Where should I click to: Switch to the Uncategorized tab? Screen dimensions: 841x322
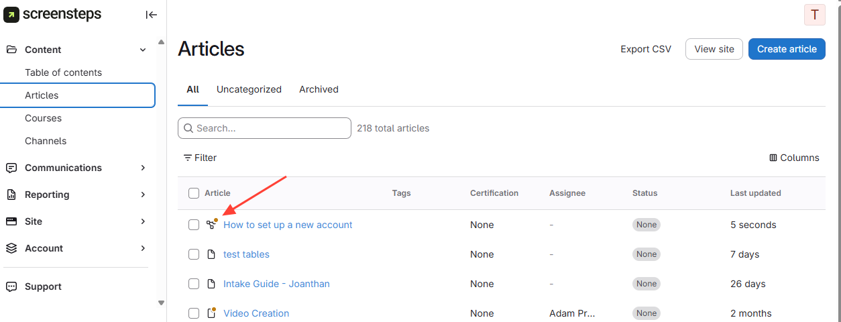(x=249, y=89)
